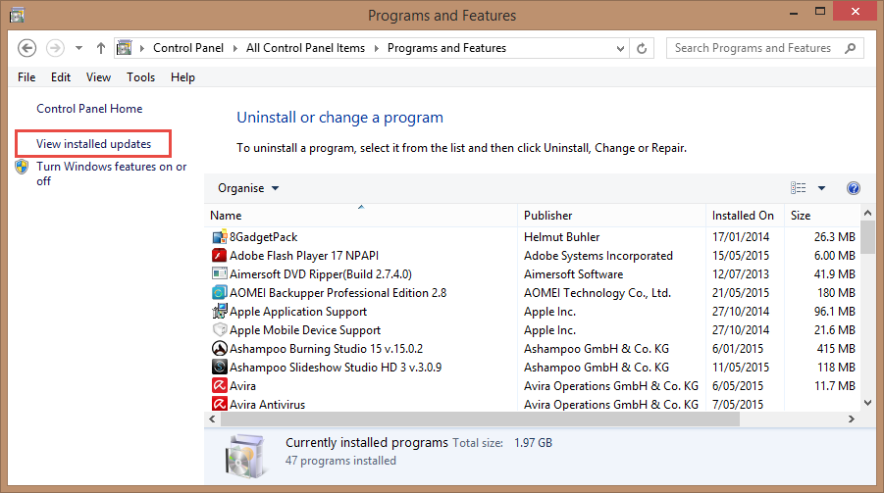Open the Edit menu
The width and height of the screenshot is (884, 493).
pyautogui.click(x=60, y=77)
